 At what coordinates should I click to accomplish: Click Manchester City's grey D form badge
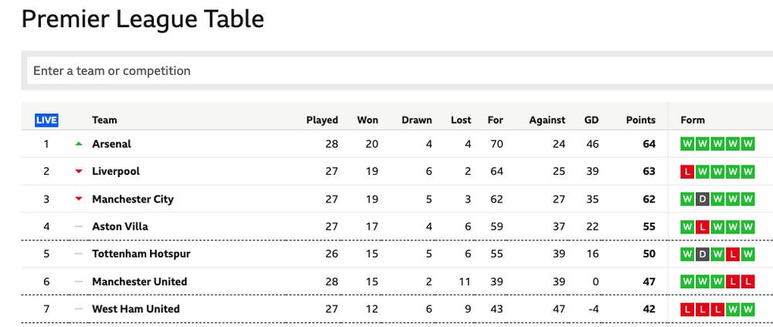(x=703, y=199)
